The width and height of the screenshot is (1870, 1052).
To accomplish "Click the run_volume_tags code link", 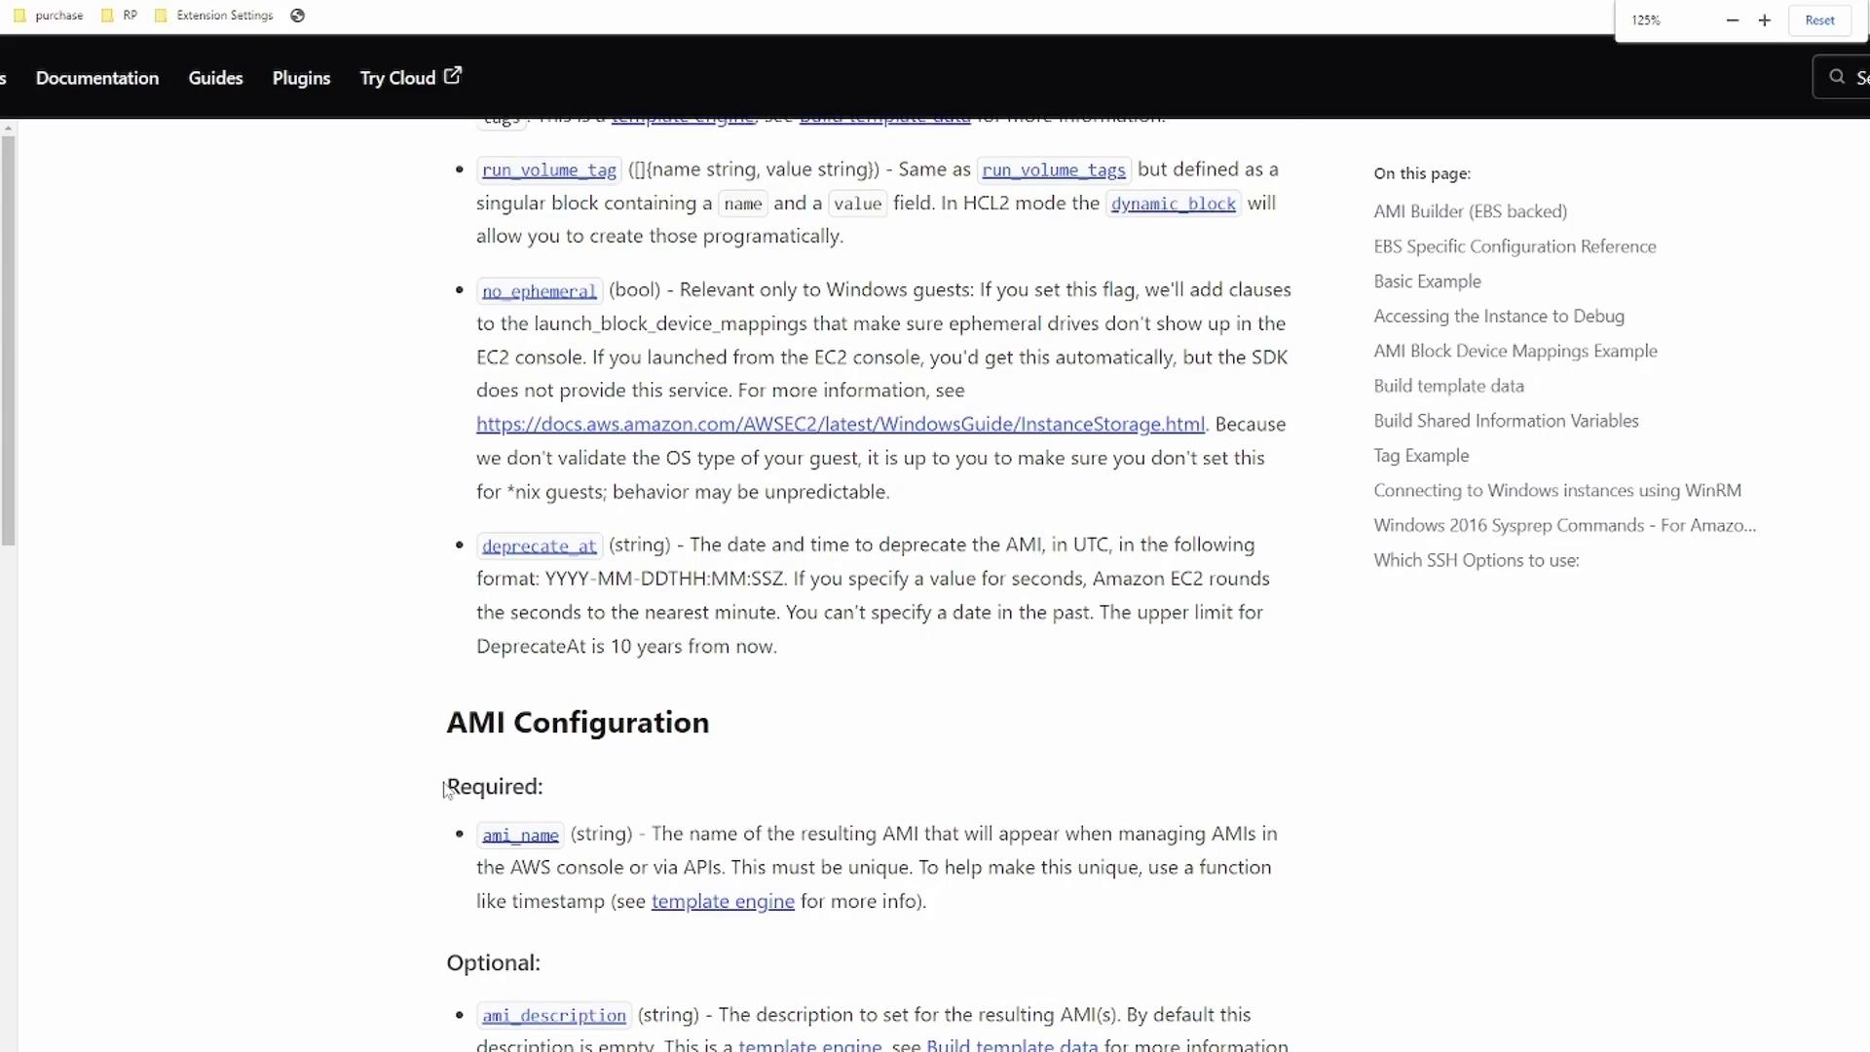I will (x=1053, y=170).
